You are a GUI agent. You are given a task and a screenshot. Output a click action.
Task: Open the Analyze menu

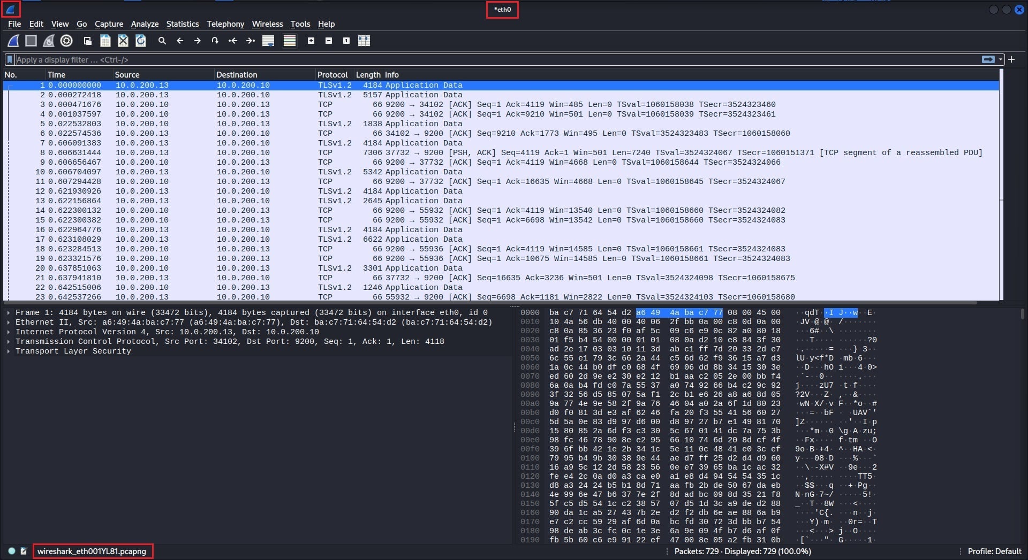coord(145,24)
